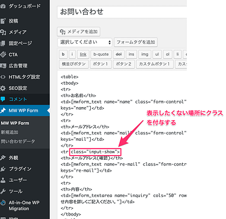Click the link quicktag button
Screen dimensions: 226x219
(x=83, y=54)
